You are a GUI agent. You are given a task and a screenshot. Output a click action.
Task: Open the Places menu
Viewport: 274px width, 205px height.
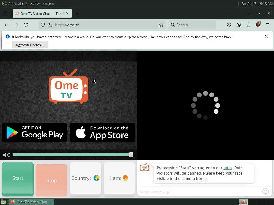pyautogui.click(x=35, y=4)
